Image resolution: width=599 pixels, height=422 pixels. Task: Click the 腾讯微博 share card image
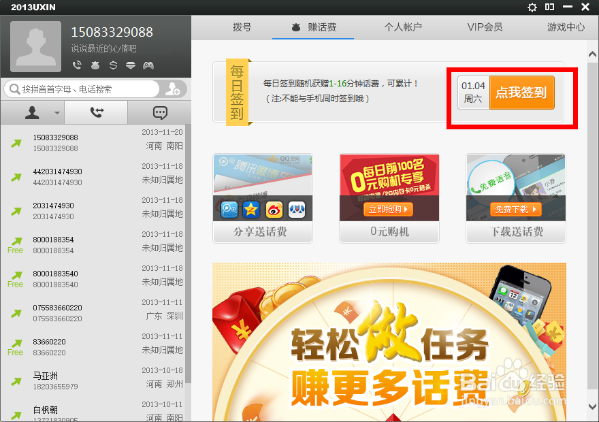point(263,174)
